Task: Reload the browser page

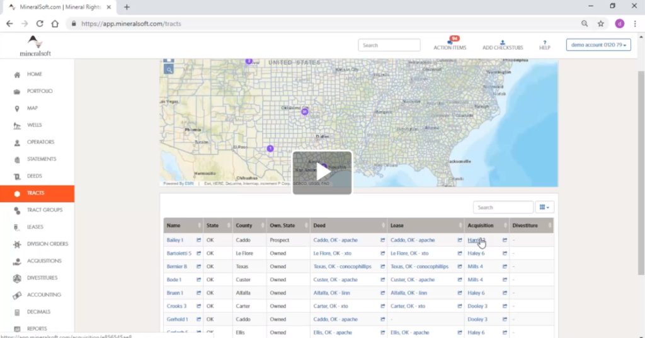Action: (x=40, y=23)
